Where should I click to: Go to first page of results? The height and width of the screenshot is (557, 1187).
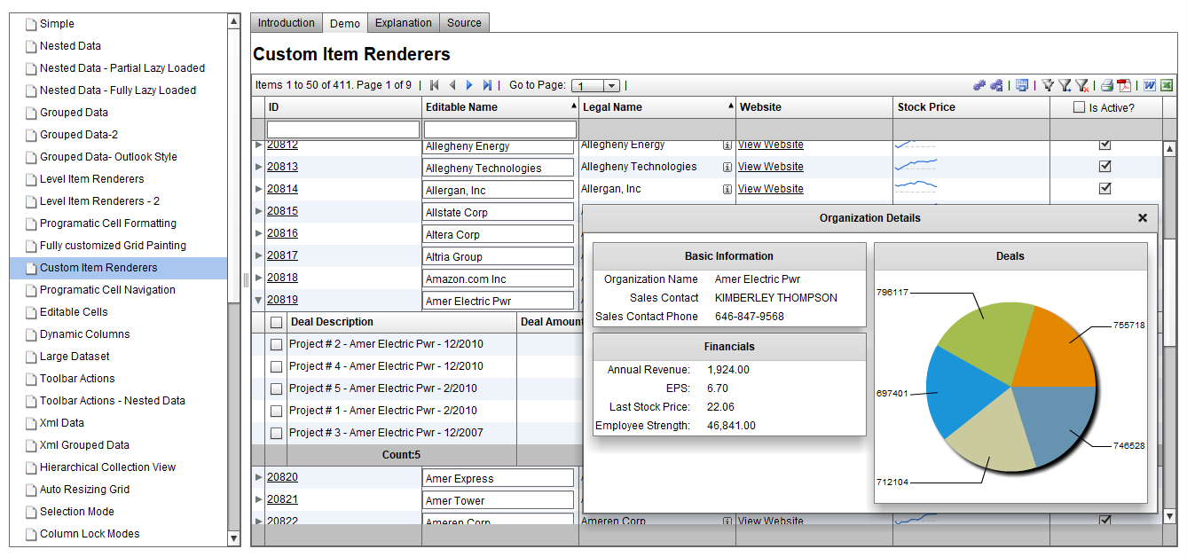tap(434, 85)
